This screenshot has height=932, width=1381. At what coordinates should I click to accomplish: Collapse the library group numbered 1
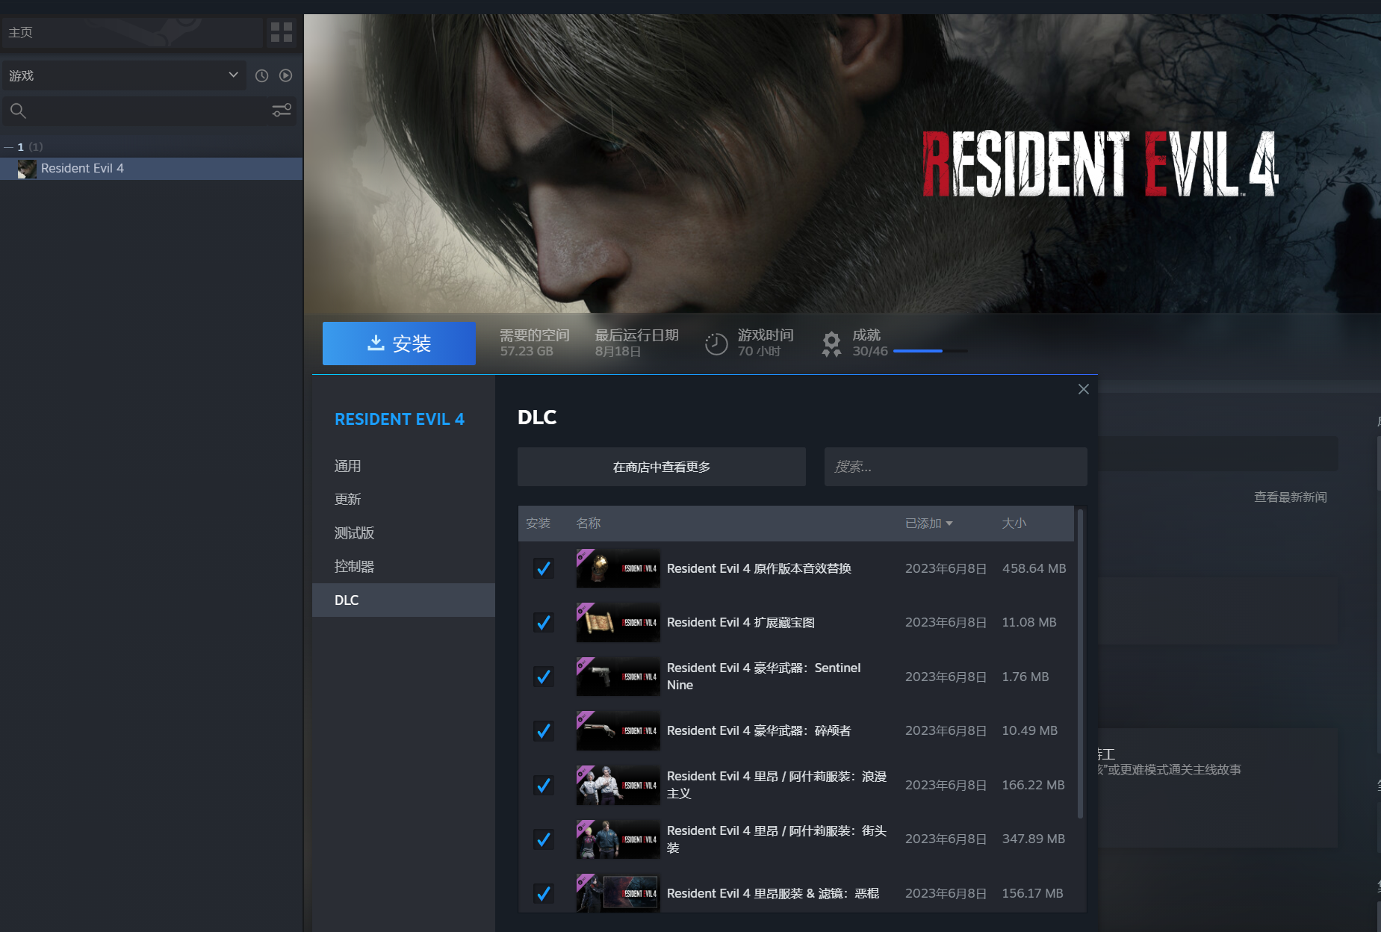coord(8,147)
